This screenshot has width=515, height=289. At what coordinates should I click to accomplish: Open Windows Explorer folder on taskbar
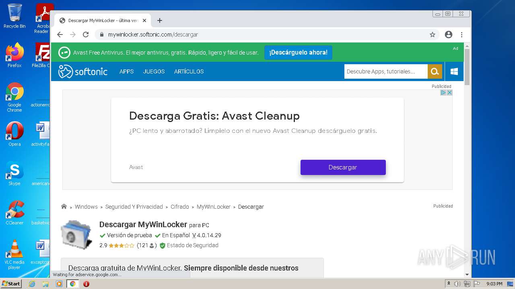45,284
